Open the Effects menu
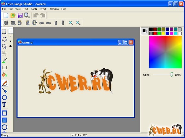This screenshot has height=138, width=185. tap(43, 9)
